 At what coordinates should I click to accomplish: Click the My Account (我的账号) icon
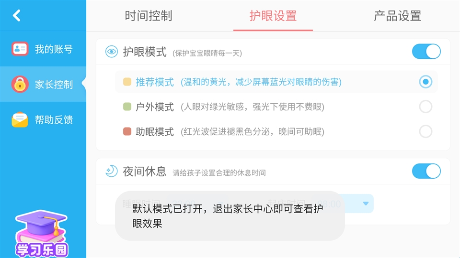pos(20,49)
